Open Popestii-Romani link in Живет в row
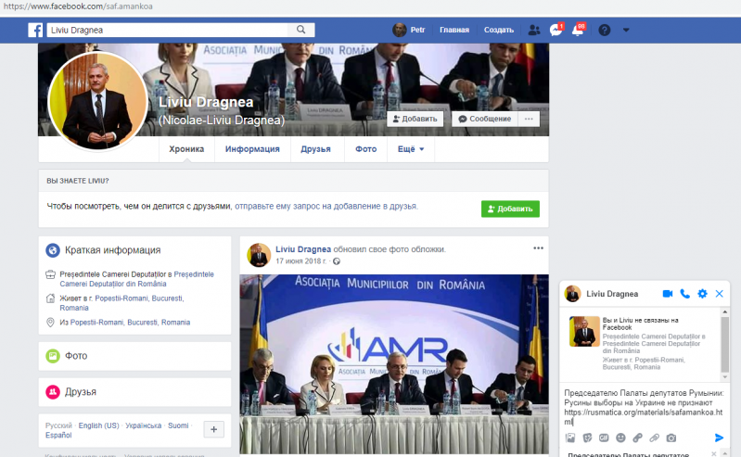Image resolution: width=741 pixels, height=457 pixels. coord(121,303)
